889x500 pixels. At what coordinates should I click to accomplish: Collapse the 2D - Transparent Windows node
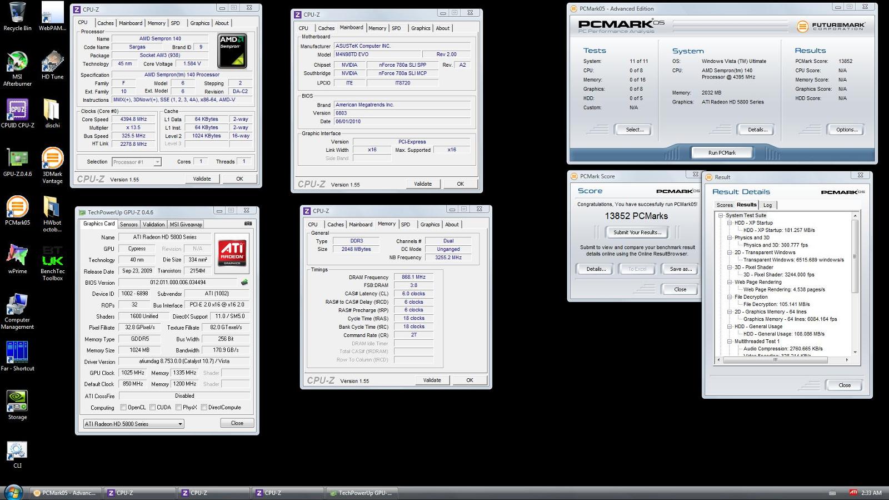[730, 253]
